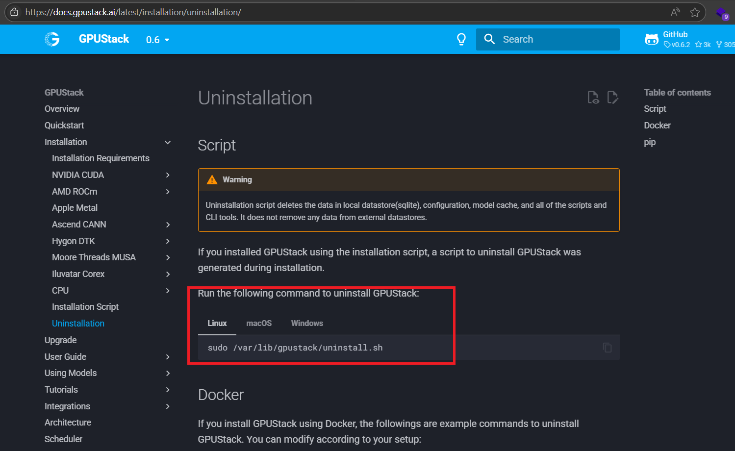Collapse the Installation section chevron

[x=168, y=142]
